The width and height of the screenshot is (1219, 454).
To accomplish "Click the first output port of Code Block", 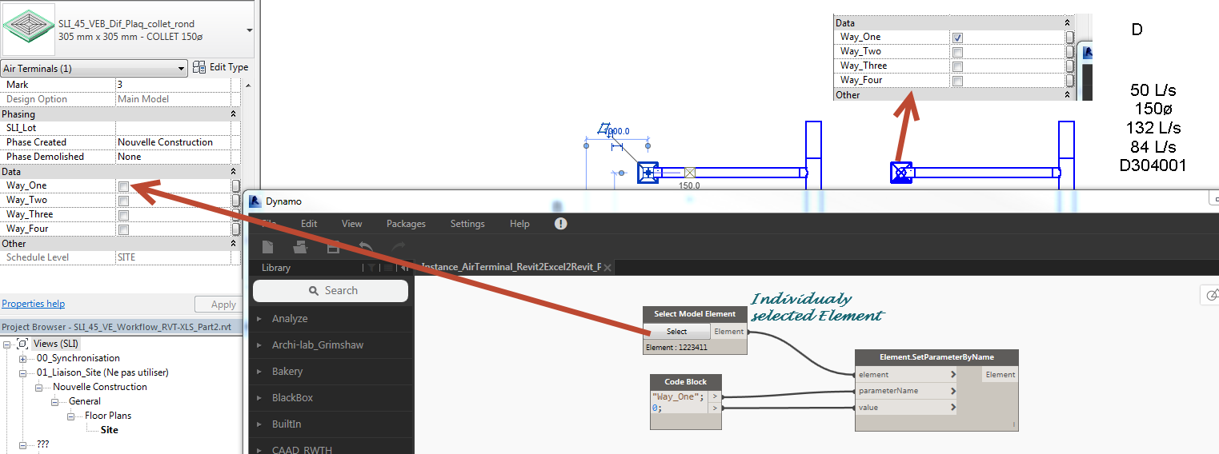I will coord(715,396).
